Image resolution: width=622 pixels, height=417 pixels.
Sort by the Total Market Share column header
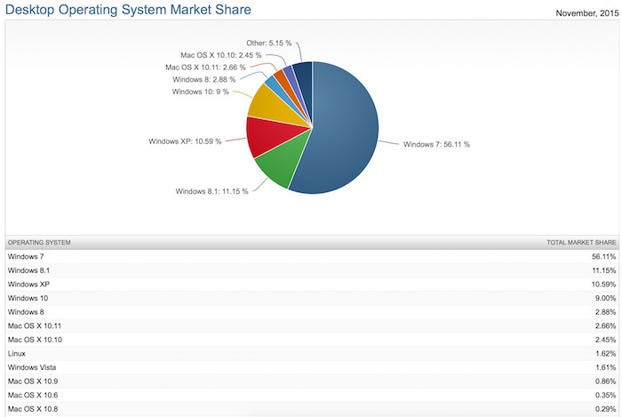click(579, 242)
